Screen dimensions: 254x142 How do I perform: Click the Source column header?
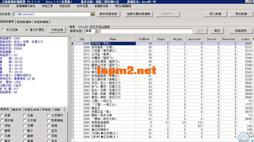click(212, 39)
